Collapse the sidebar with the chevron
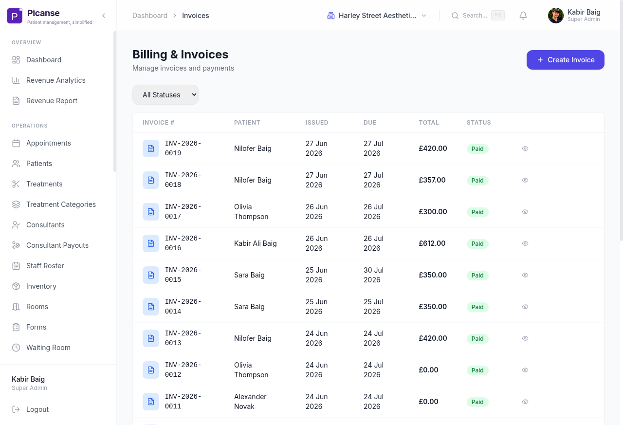 click(x=104, y=16)
